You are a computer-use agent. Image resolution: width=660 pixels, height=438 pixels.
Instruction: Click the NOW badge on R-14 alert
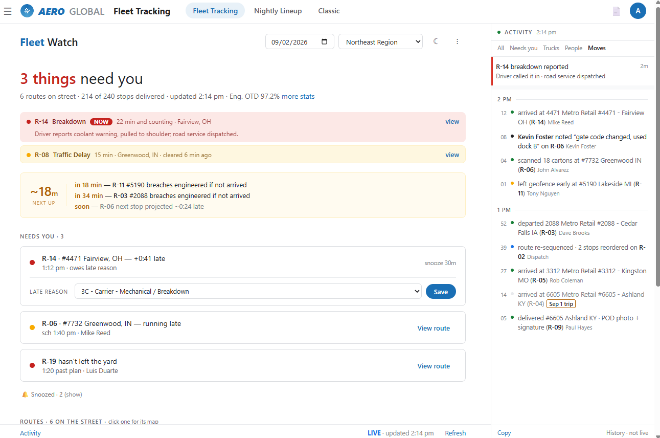coord(101,122)
